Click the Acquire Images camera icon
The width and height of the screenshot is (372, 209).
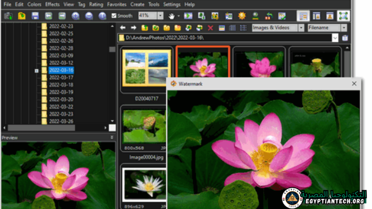pos(9,16)
